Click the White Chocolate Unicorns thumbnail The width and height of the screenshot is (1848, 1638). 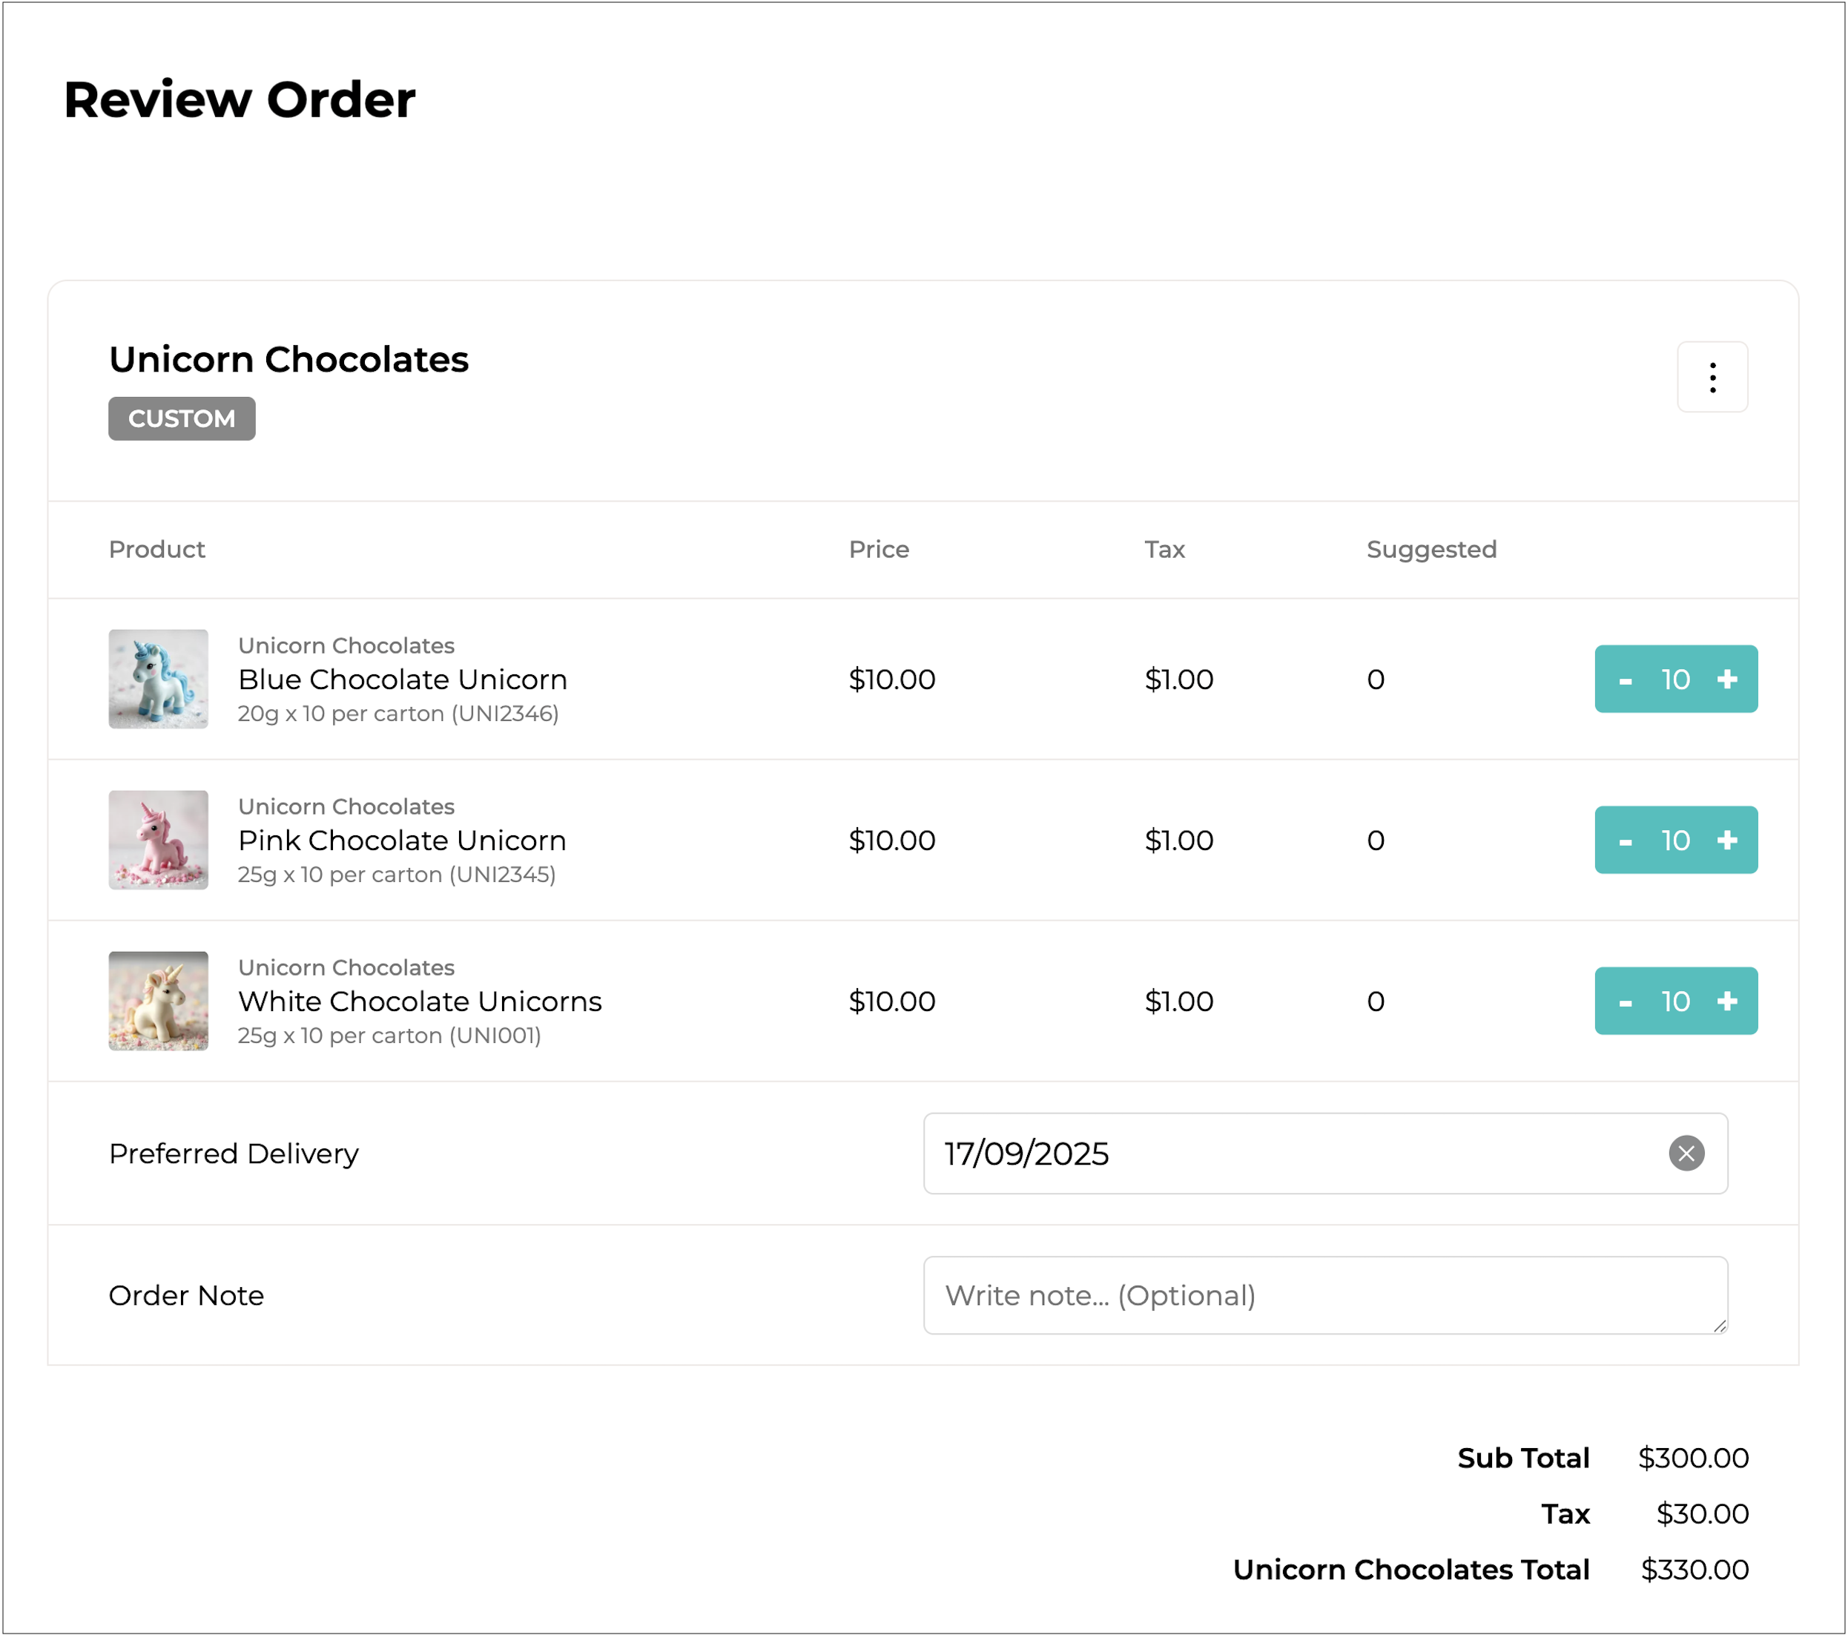point(158,1001)
